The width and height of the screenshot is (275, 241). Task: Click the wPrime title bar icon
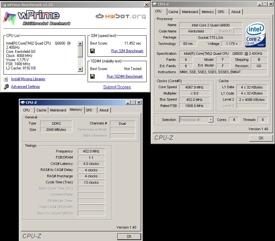[4, 5]
